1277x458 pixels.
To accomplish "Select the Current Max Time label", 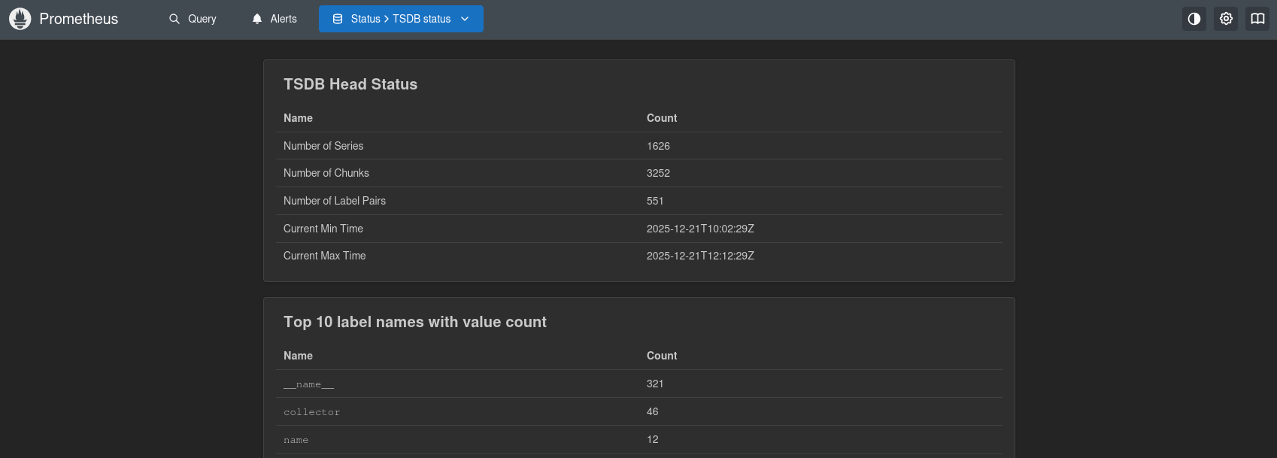I will (325, 256).
